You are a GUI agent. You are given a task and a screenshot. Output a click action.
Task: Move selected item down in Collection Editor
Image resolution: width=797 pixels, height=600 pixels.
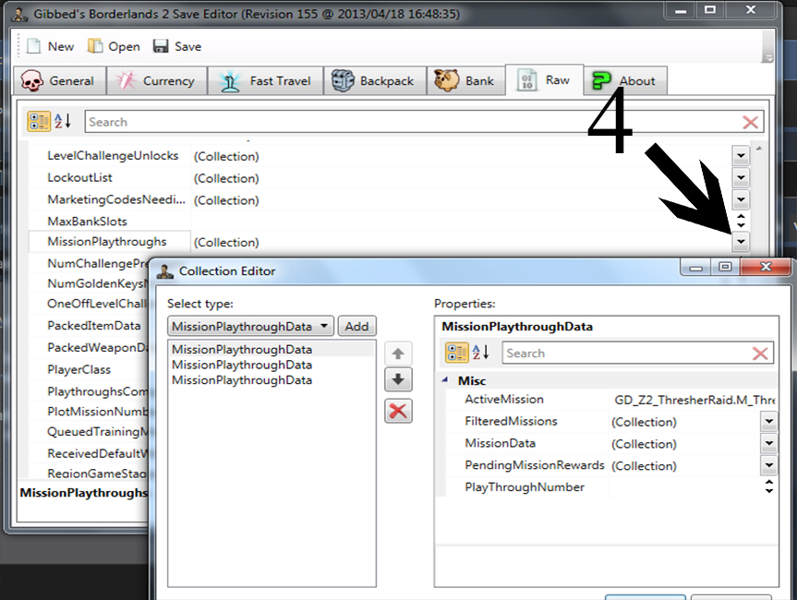click(x=398, y=379)
